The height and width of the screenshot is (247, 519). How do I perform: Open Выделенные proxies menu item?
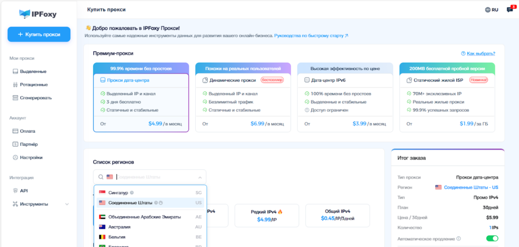coord(32,71)
